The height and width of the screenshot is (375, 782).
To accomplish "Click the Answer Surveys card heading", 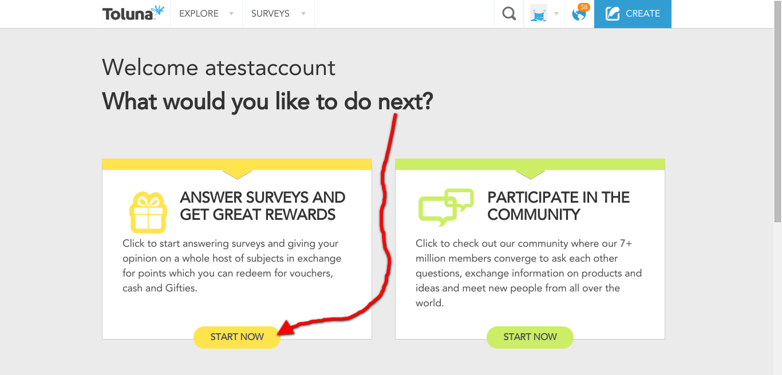I will 262,206.
